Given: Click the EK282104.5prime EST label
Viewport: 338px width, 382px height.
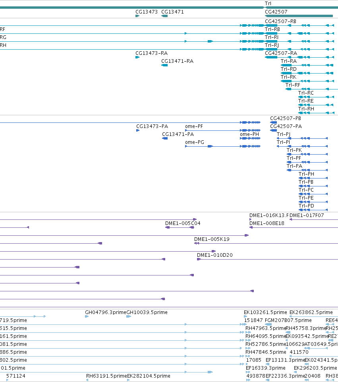Looking at the screenshot, I should pos(149,376).
